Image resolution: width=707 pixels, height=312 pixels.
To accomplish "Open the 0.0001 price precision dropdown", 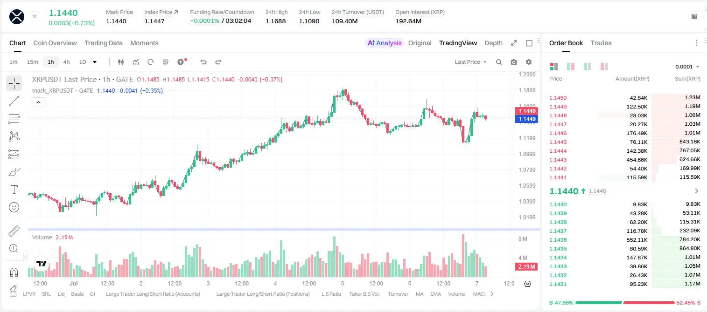I will (x=687, y=67).
